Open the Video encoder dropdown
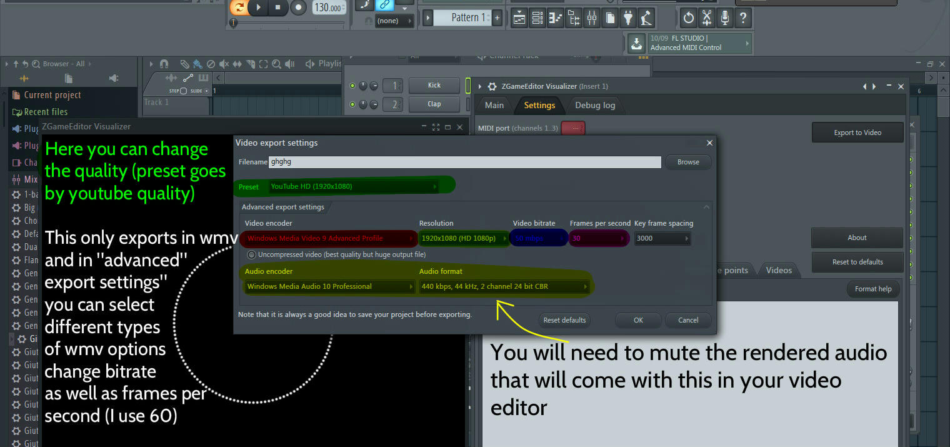The image size is (950, 447). point(329,238)
